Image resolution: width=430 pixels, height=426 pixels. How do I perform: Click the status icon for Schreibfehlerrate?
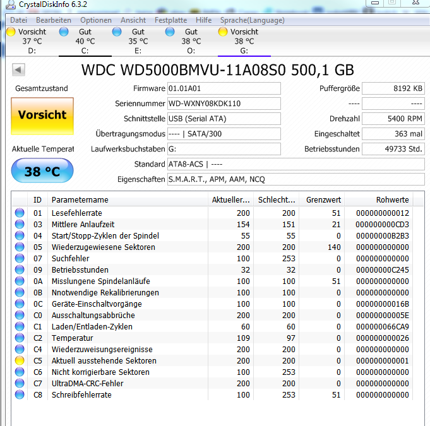tap(20, 394)
